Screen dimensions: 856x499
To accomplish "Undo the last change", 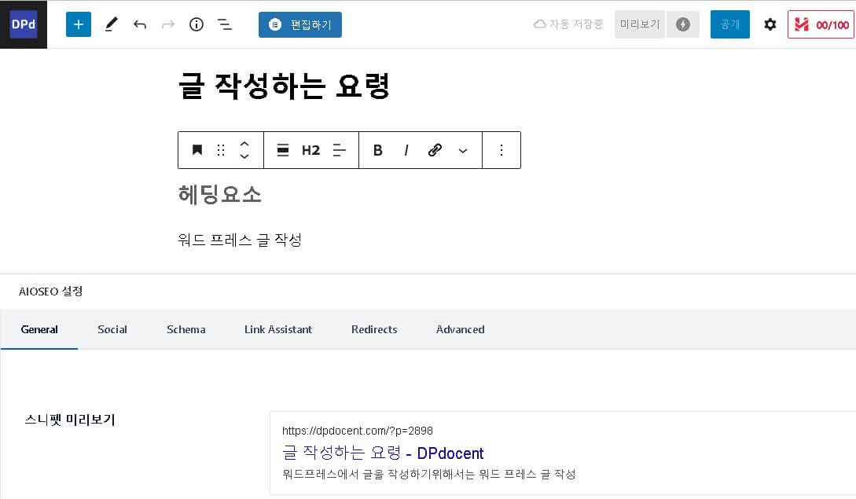I will coord(140,24).
